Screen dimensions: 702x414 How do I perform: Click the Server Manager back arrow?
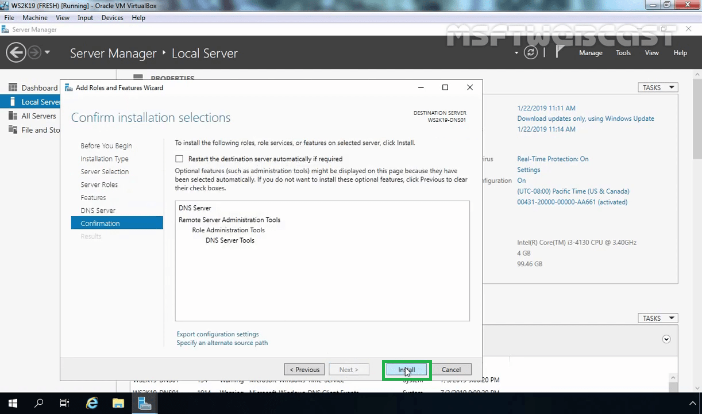16,52
